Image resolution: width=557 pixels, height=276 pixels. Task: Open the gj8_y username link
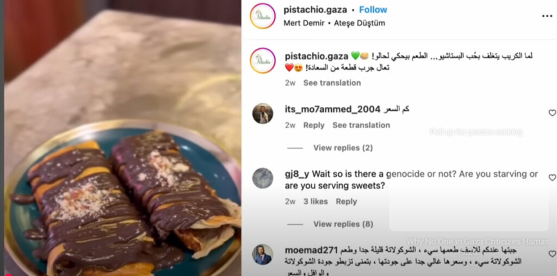296,175
